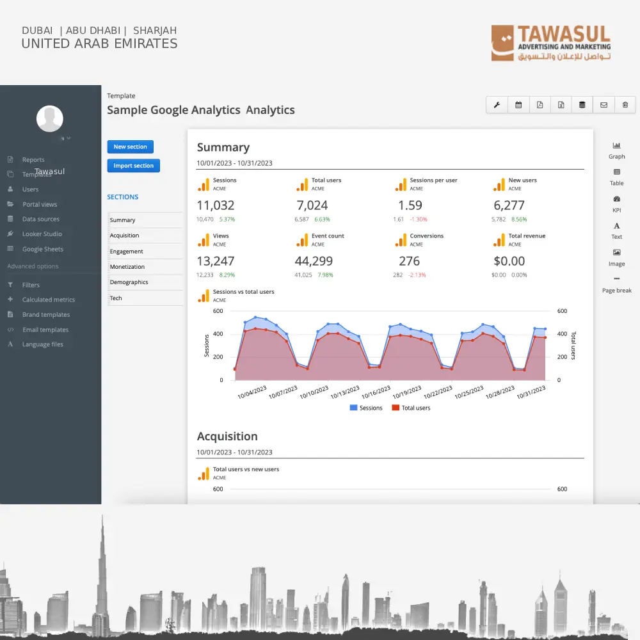The width and height of the screenshot is (640, 640).
Task: Email the report using the envelope icon
Action: coord(604,104)
